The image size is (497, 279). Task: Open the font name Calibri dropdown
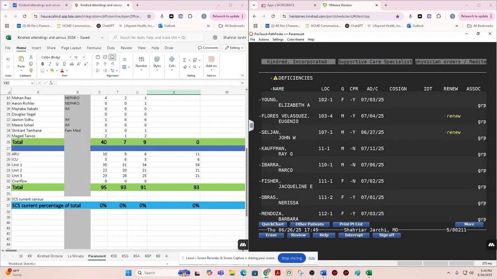pos(70,57)
